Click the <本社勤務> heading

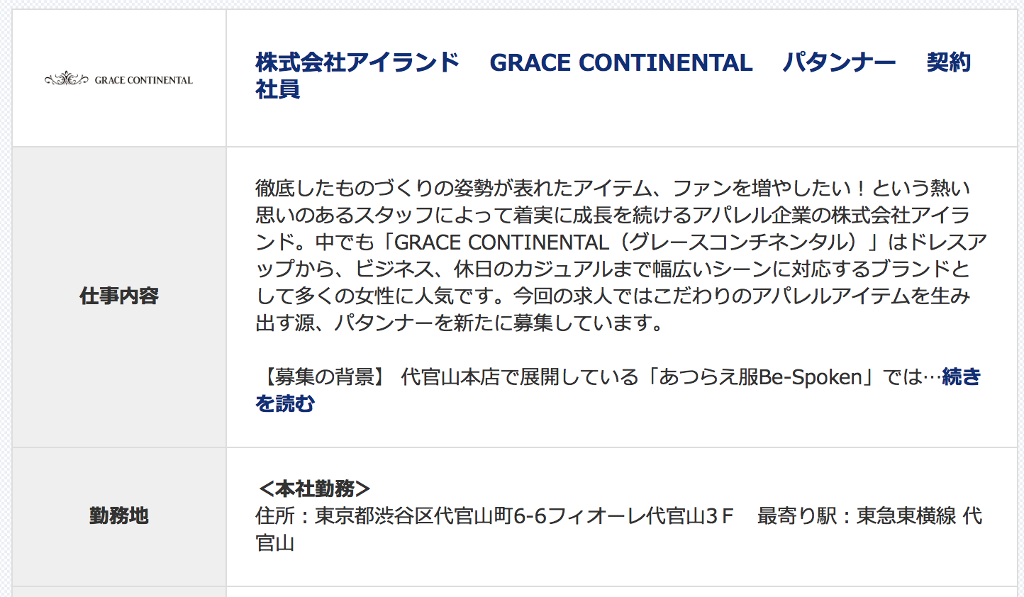pyautogui.click(x=314, y=489)
